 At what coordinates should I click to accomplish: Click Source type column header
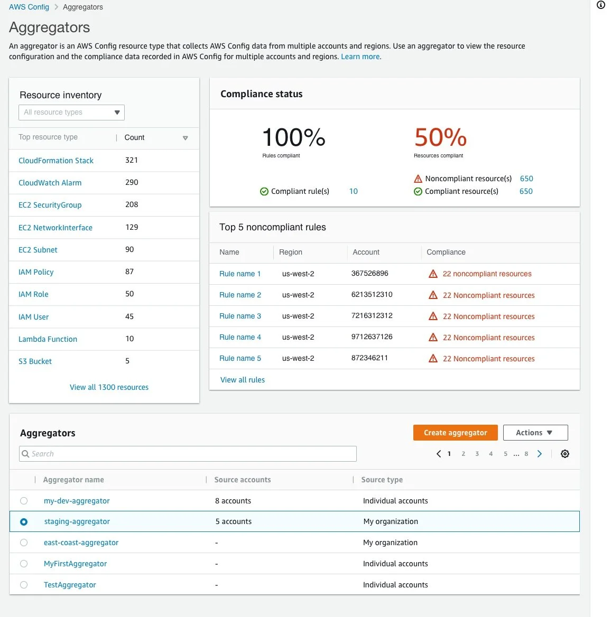[x=382, y=480]
